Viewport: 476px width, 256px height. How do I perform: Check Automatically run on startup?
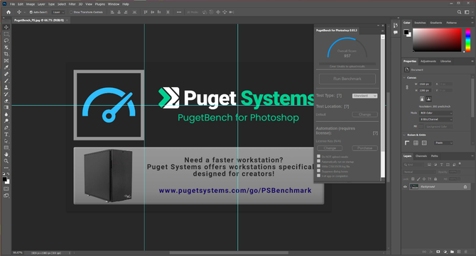point(318,161)
